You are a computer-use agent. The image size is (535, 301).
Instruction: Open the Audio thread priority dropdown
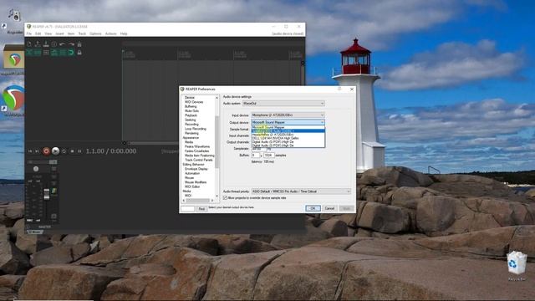[x=301, y=191]
